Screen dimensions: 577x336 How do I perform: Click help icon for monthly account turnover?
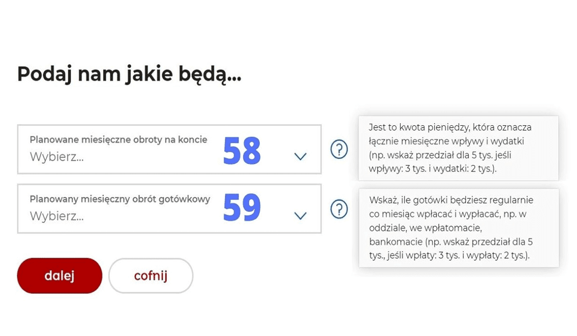click(x=339, y=150)
